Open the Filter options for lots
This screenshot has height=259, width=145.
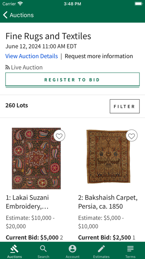click(125, 106)
